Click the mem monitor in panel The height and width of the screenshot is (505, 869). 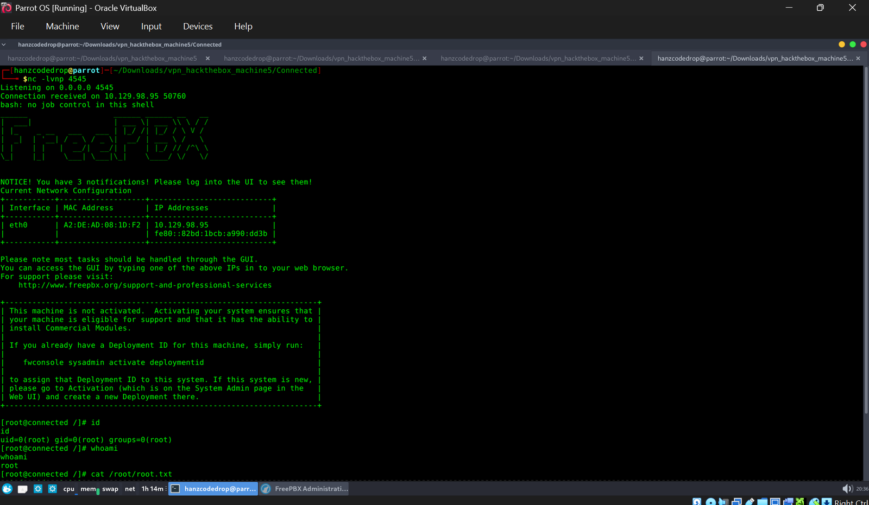point(90,489)
